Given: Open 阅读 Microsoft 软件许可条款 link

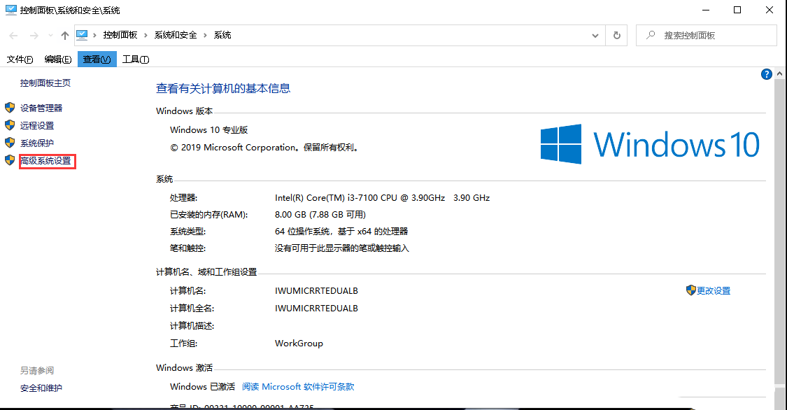Looking at the screenshot, I should (298, 387).
